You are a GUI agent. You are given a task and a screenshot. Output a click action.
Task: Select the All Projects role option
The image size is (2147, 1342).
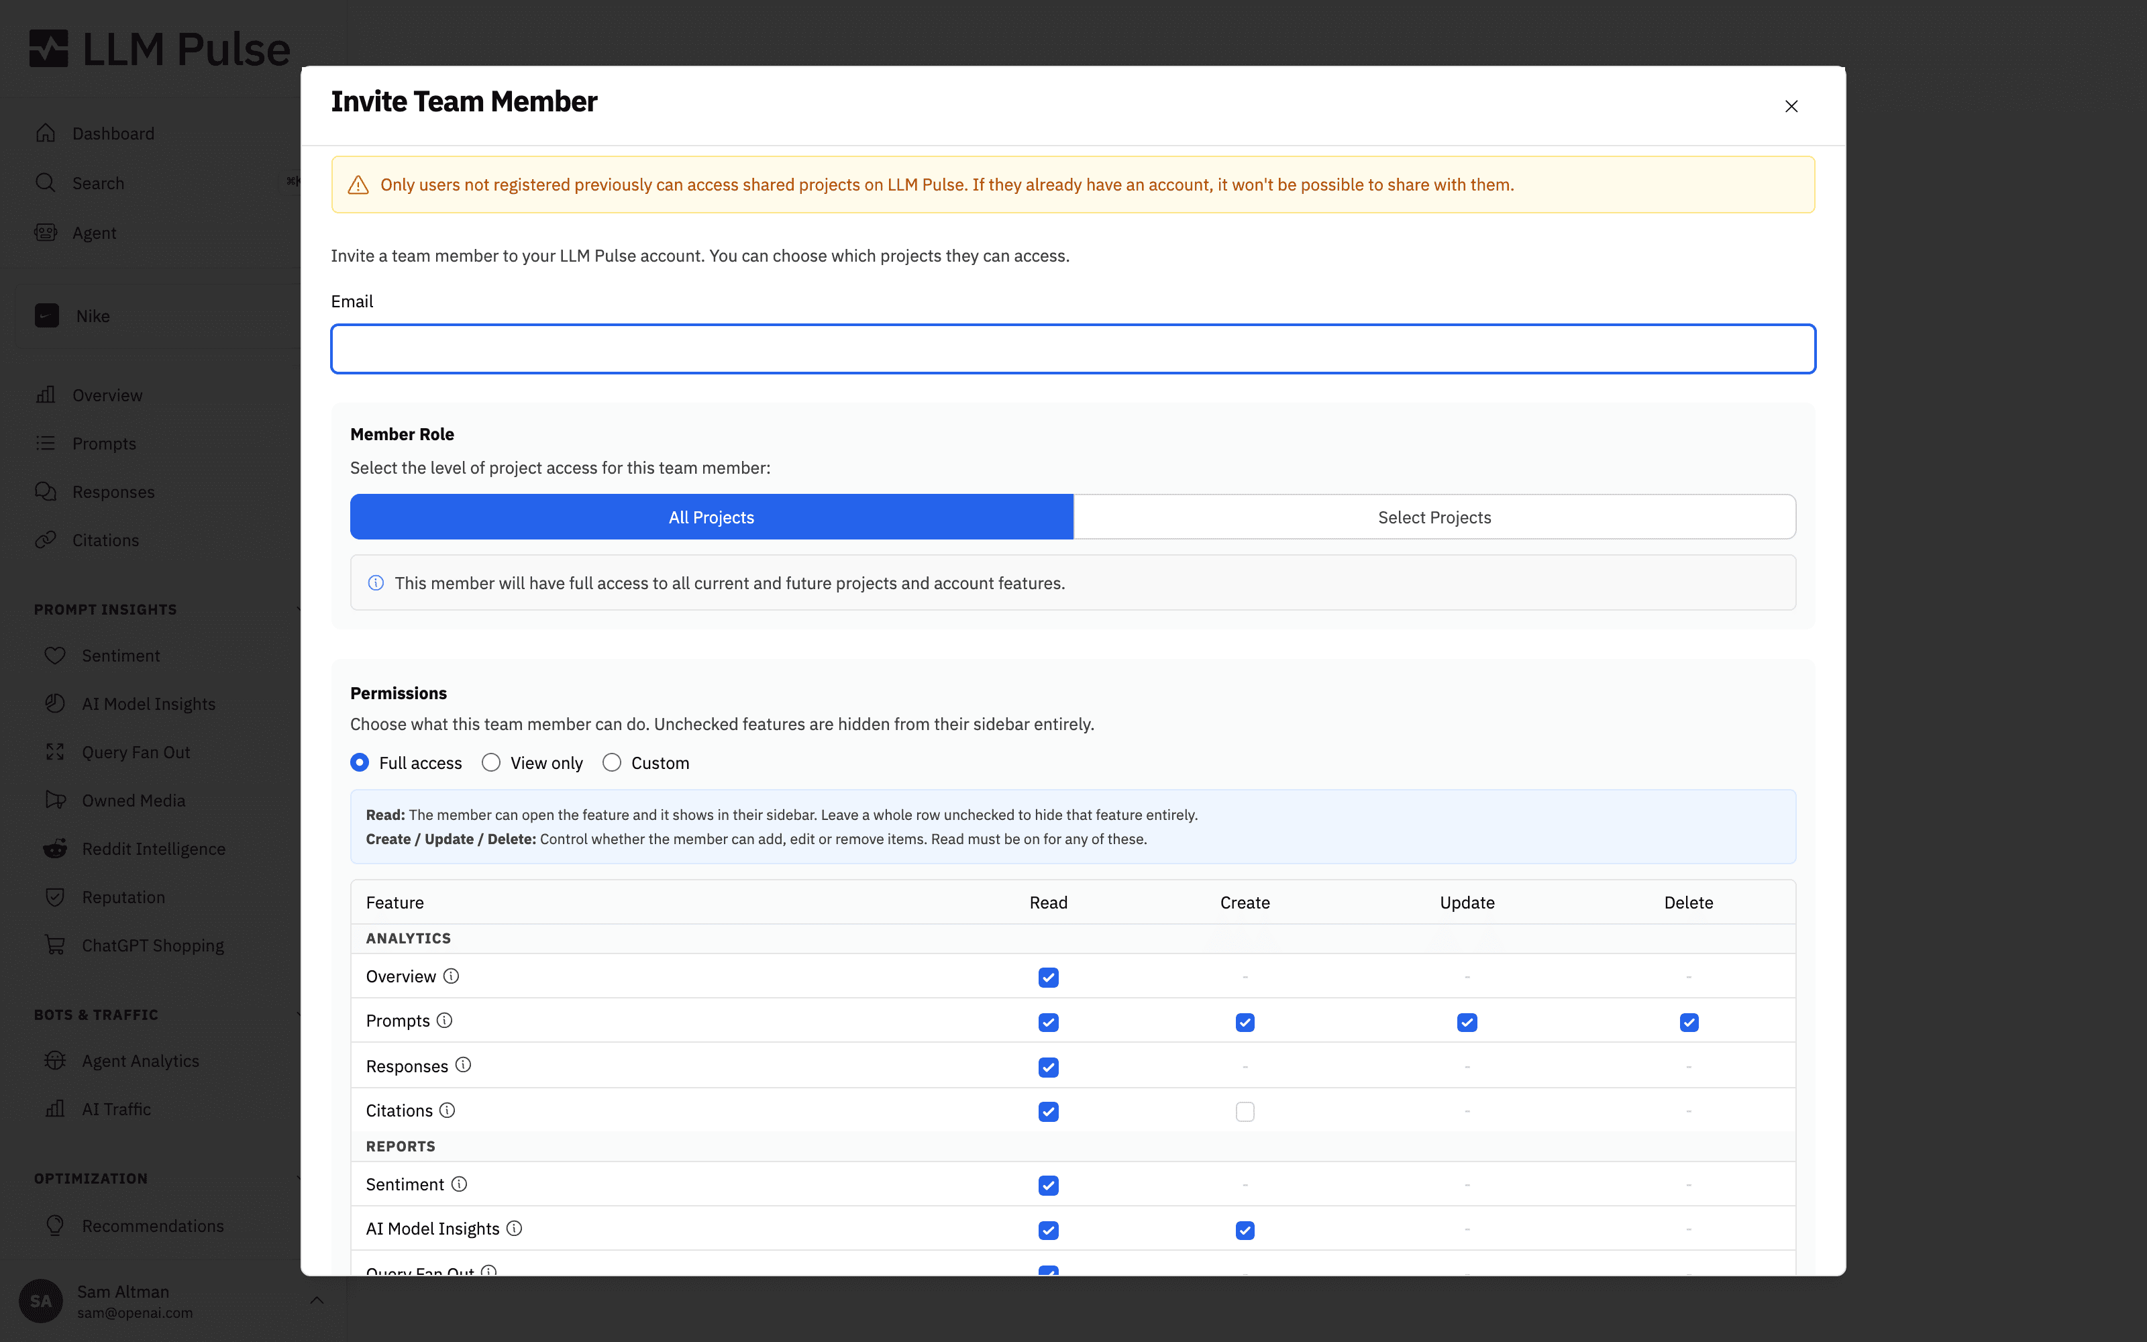(711, 517)
